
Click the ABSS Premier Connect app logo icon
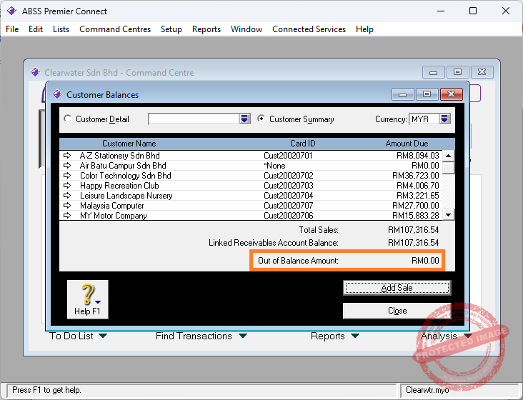click(x=11, y=11)
